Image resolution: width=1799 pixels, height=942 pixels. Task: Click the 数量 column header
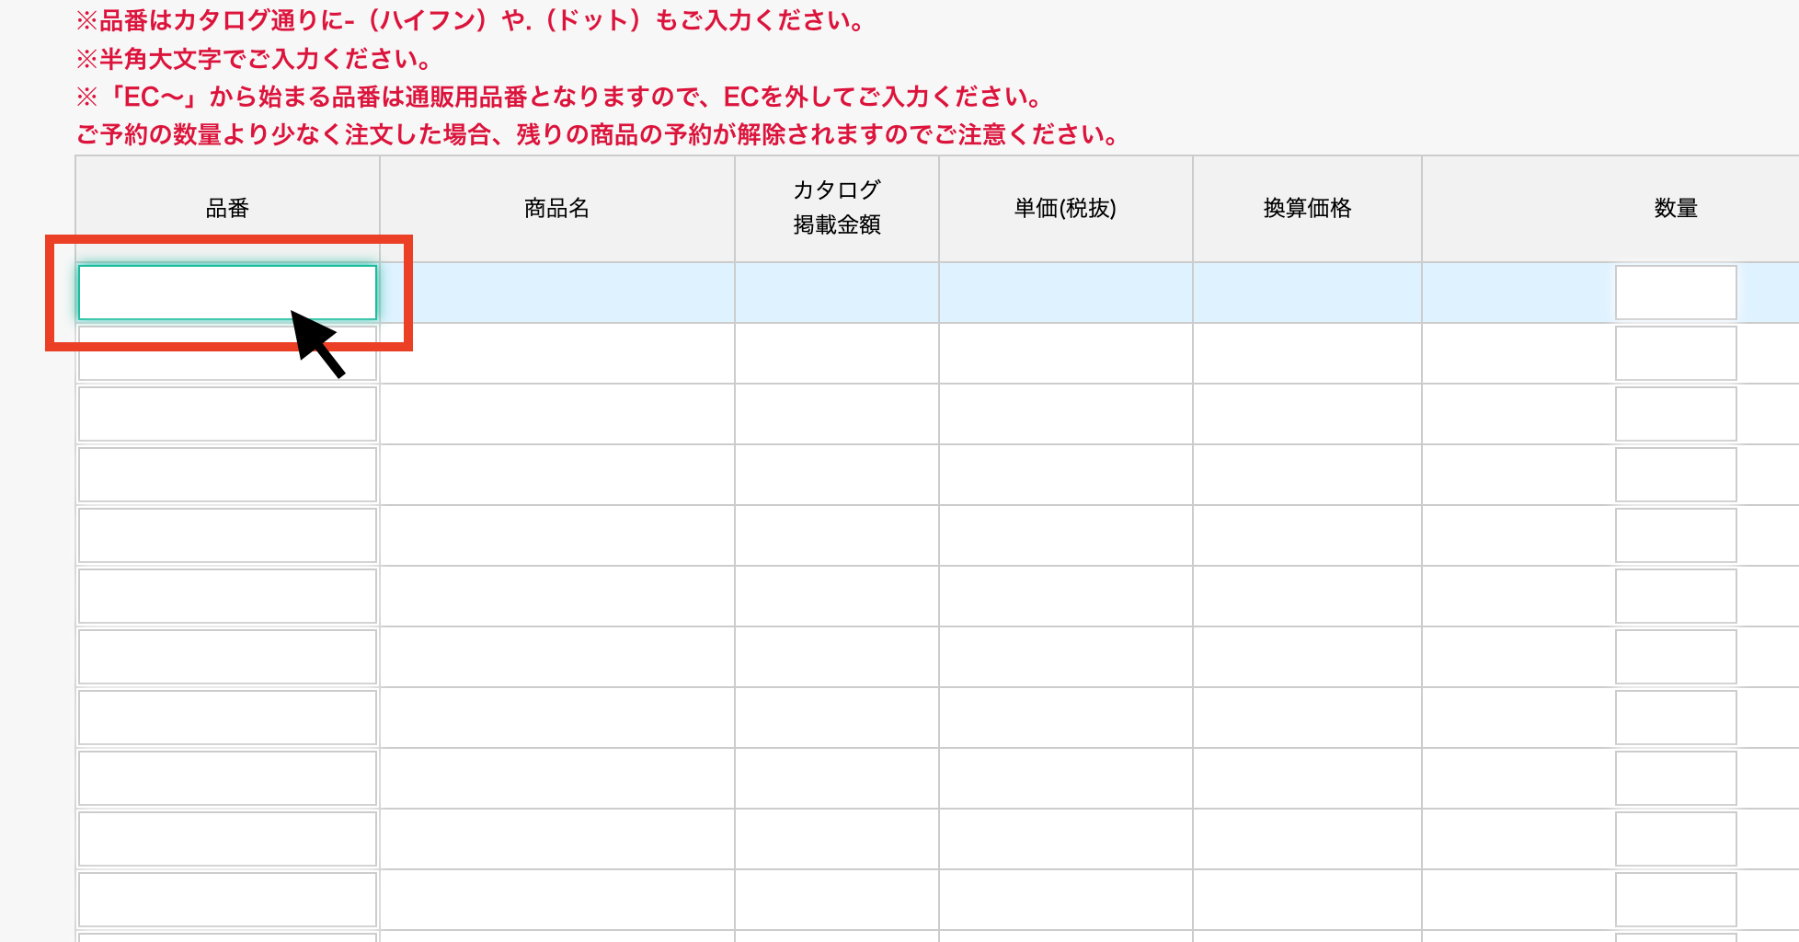1675,209
